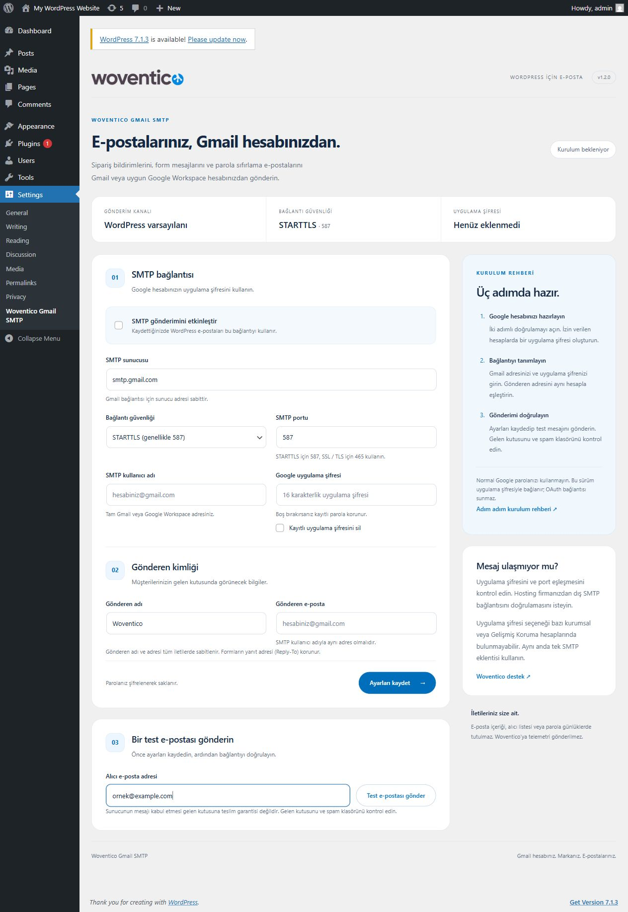Focus the Google uygulama şifresi field
628x912 pixels.
click(356, 495)
